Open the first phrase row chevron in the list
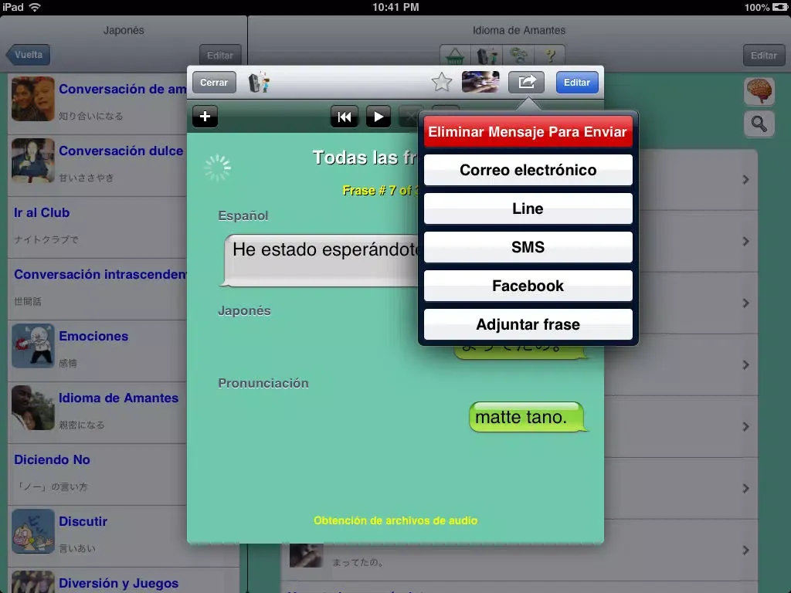The width and height of the screenshot is (791, 593). pos(745,179)
